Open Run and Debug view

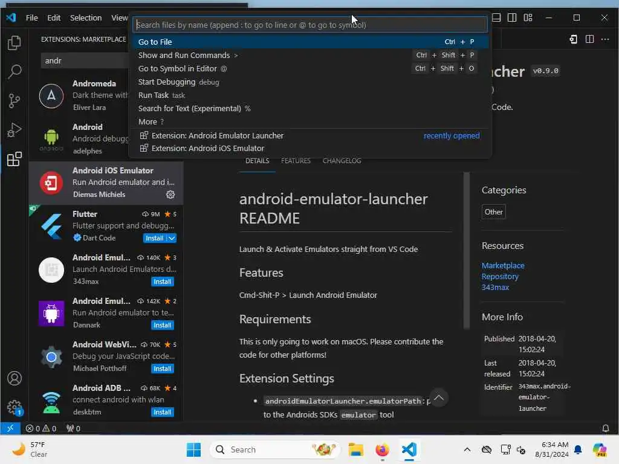tap(15, 130)
